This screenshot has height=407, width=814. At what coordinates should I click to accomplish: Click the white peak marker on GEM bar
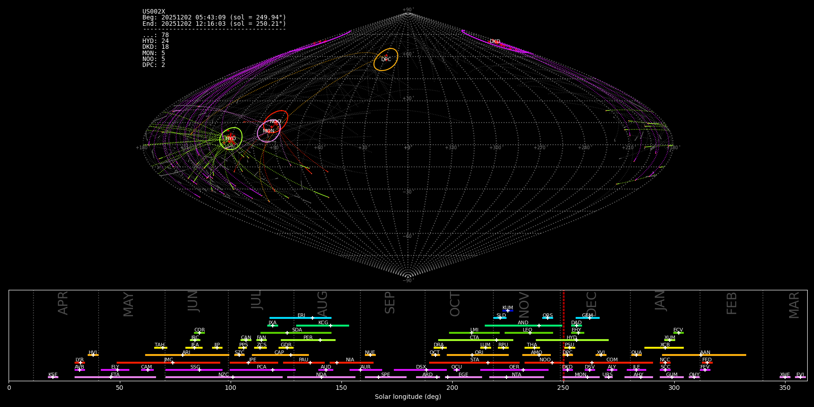[x=589, y=318]
